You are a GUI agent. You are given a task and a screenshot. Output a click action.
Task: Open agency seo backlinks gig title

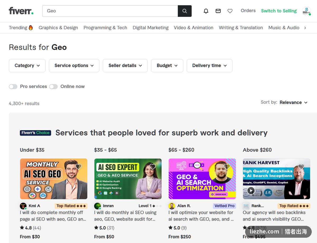click(274, 216)
